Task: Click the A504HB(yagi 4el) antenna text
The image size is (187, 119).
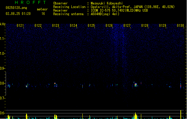Action: pyautogui.click(x=105, y=14)
